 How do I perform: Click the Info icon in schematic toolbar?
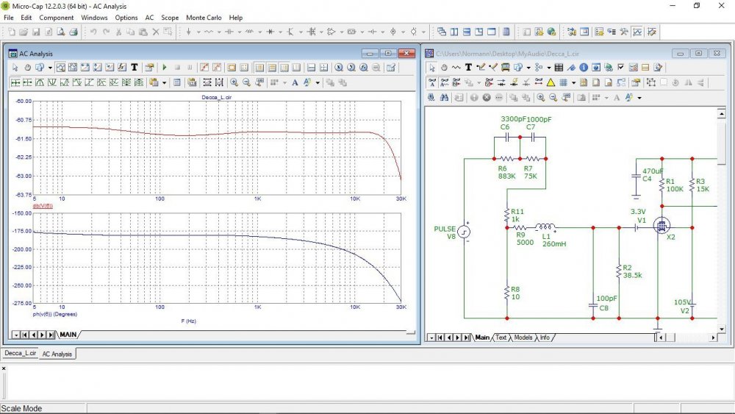pyautogui.click(x=583, y=67)
